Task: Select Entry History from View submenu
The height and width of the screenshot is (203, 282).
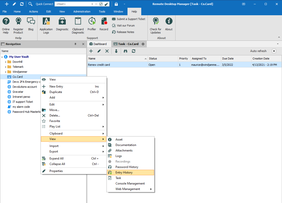Action: coord(124,172)
